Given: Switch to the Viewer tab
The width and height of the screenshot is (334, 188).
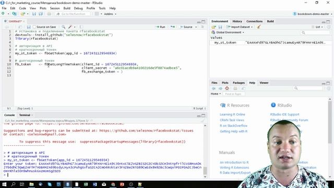Looking at the screenshot, I should pos(264,83).
